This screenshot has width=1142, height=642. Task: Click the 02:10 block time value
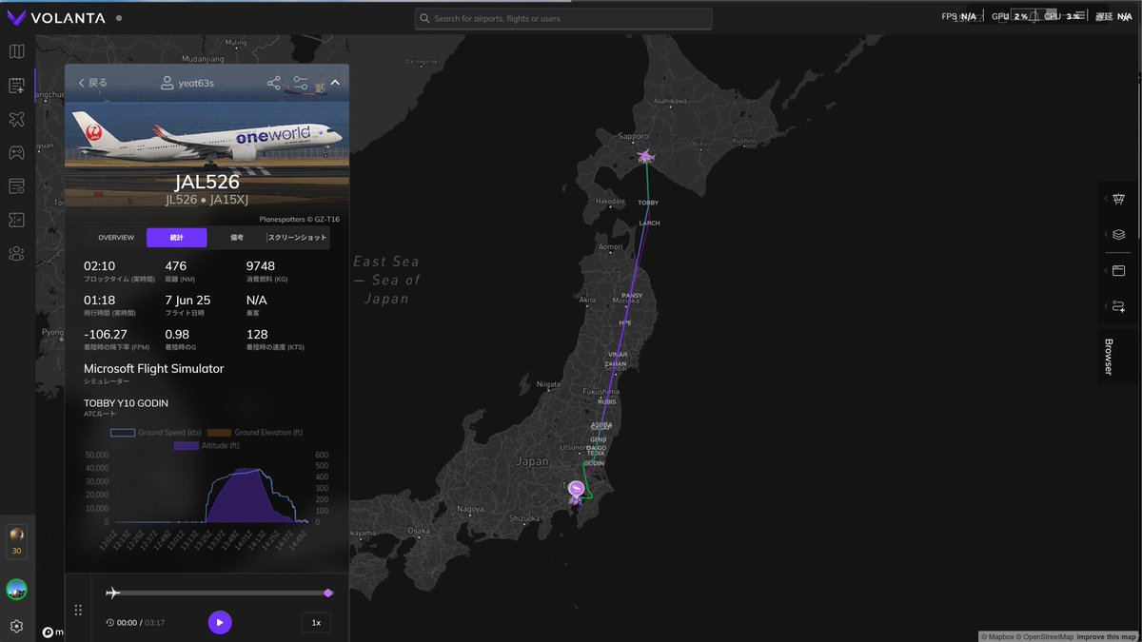99,265
